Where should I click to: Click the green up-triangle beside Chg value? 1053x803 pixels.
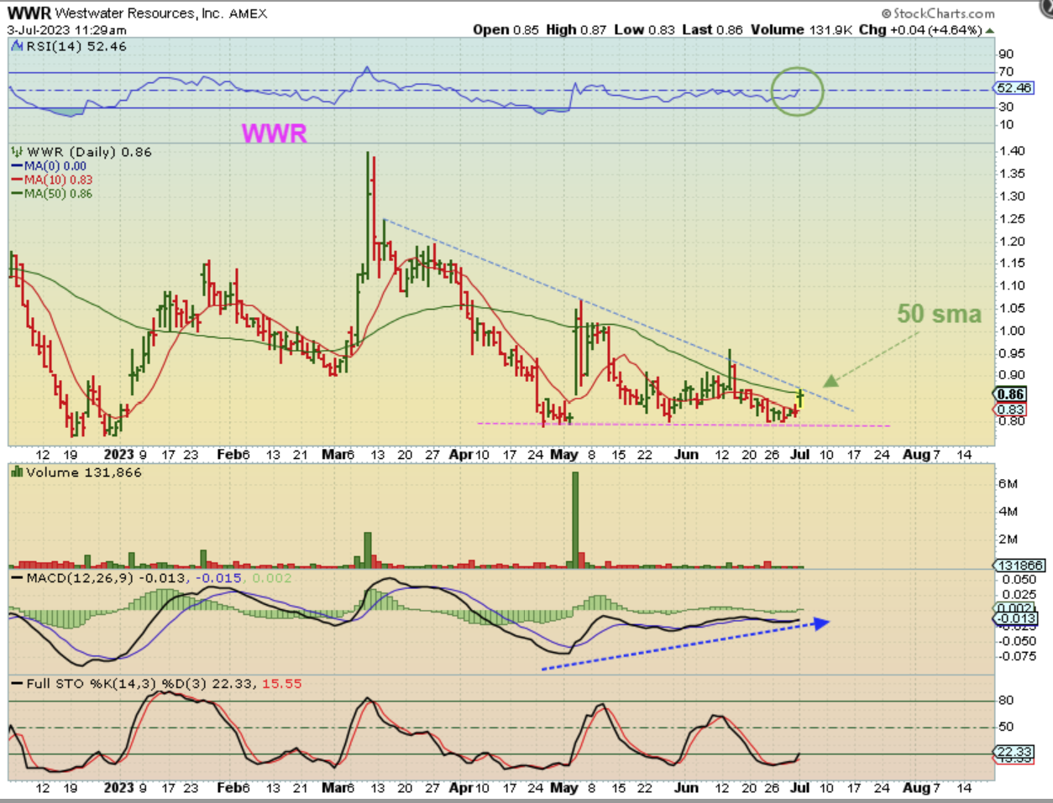(990, 30)
